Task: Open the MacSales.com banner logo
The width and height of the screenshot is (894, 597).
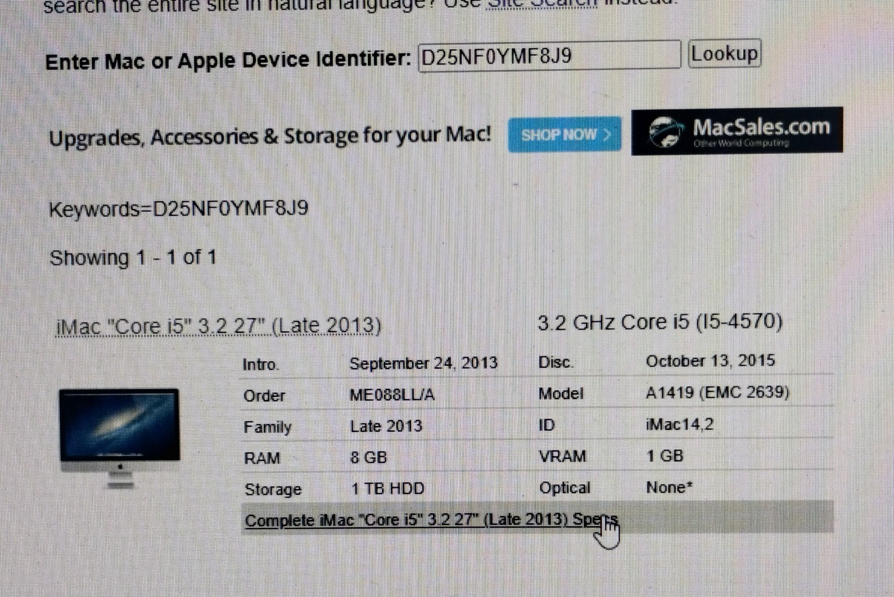Action: (737, 131)
